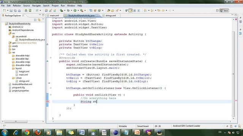The width and height of the screenshot is (243, 136).
Task: Click the Previous Annotation arrow icon
Action: (x=152, y=11)
